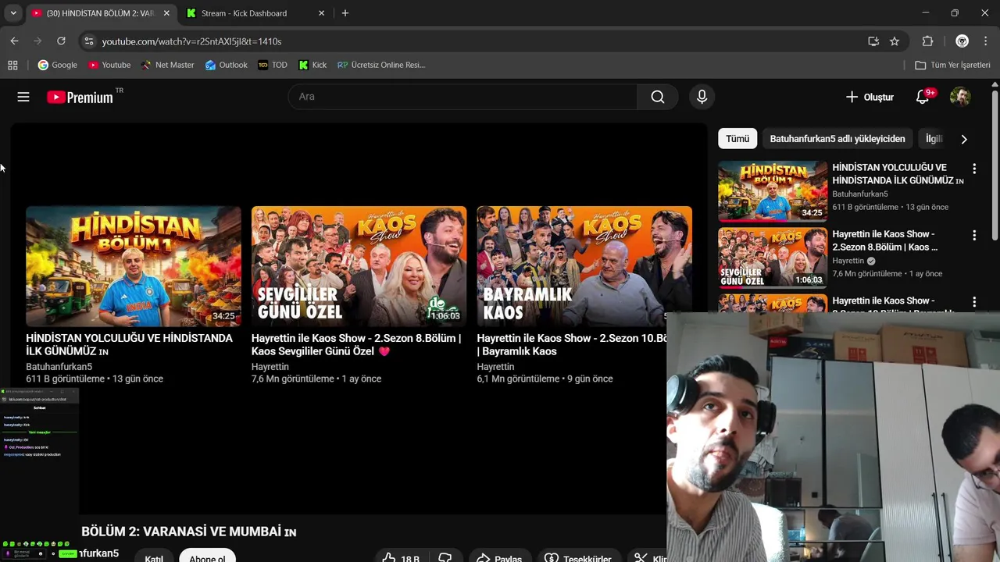Screen dimensions: 1000x562
Task: Open the Google bookmark
Action: [57, 65]
